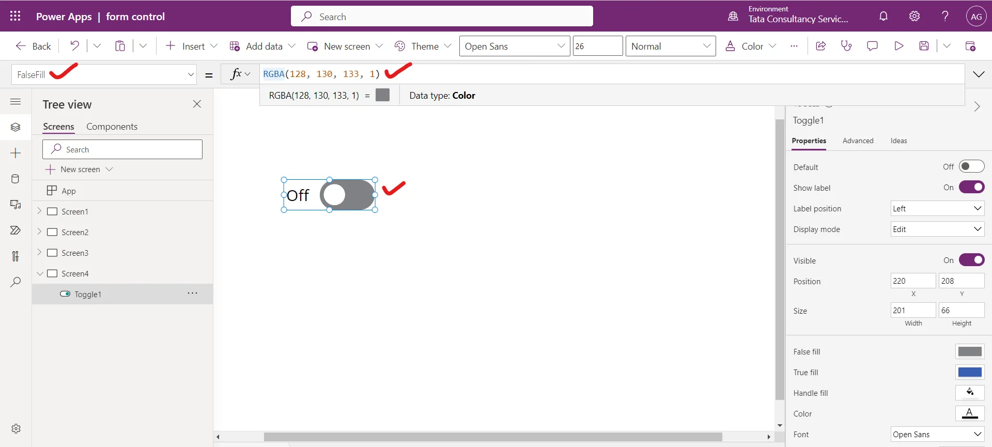Image resolution: width=992 pixels, height=447 pixels.
Task: Toggle the Show label switch
Action: click(x=971, y=187)
